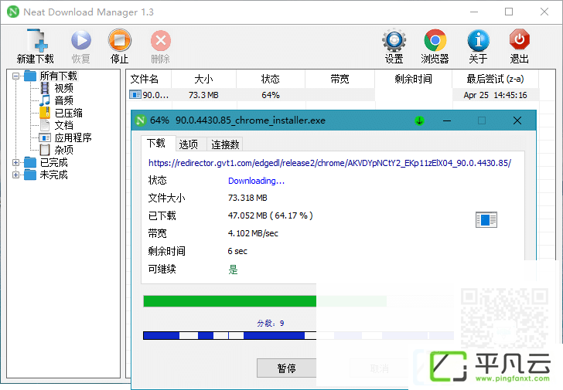Select the 已压缩 compressed category
Image resolution: width=563 pixels, height=390 pixels.
[x=68, y=113]
